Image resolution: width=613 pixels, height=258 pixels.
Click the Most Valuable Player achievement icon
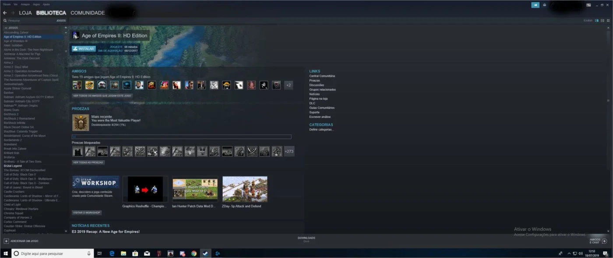point(81,123)
